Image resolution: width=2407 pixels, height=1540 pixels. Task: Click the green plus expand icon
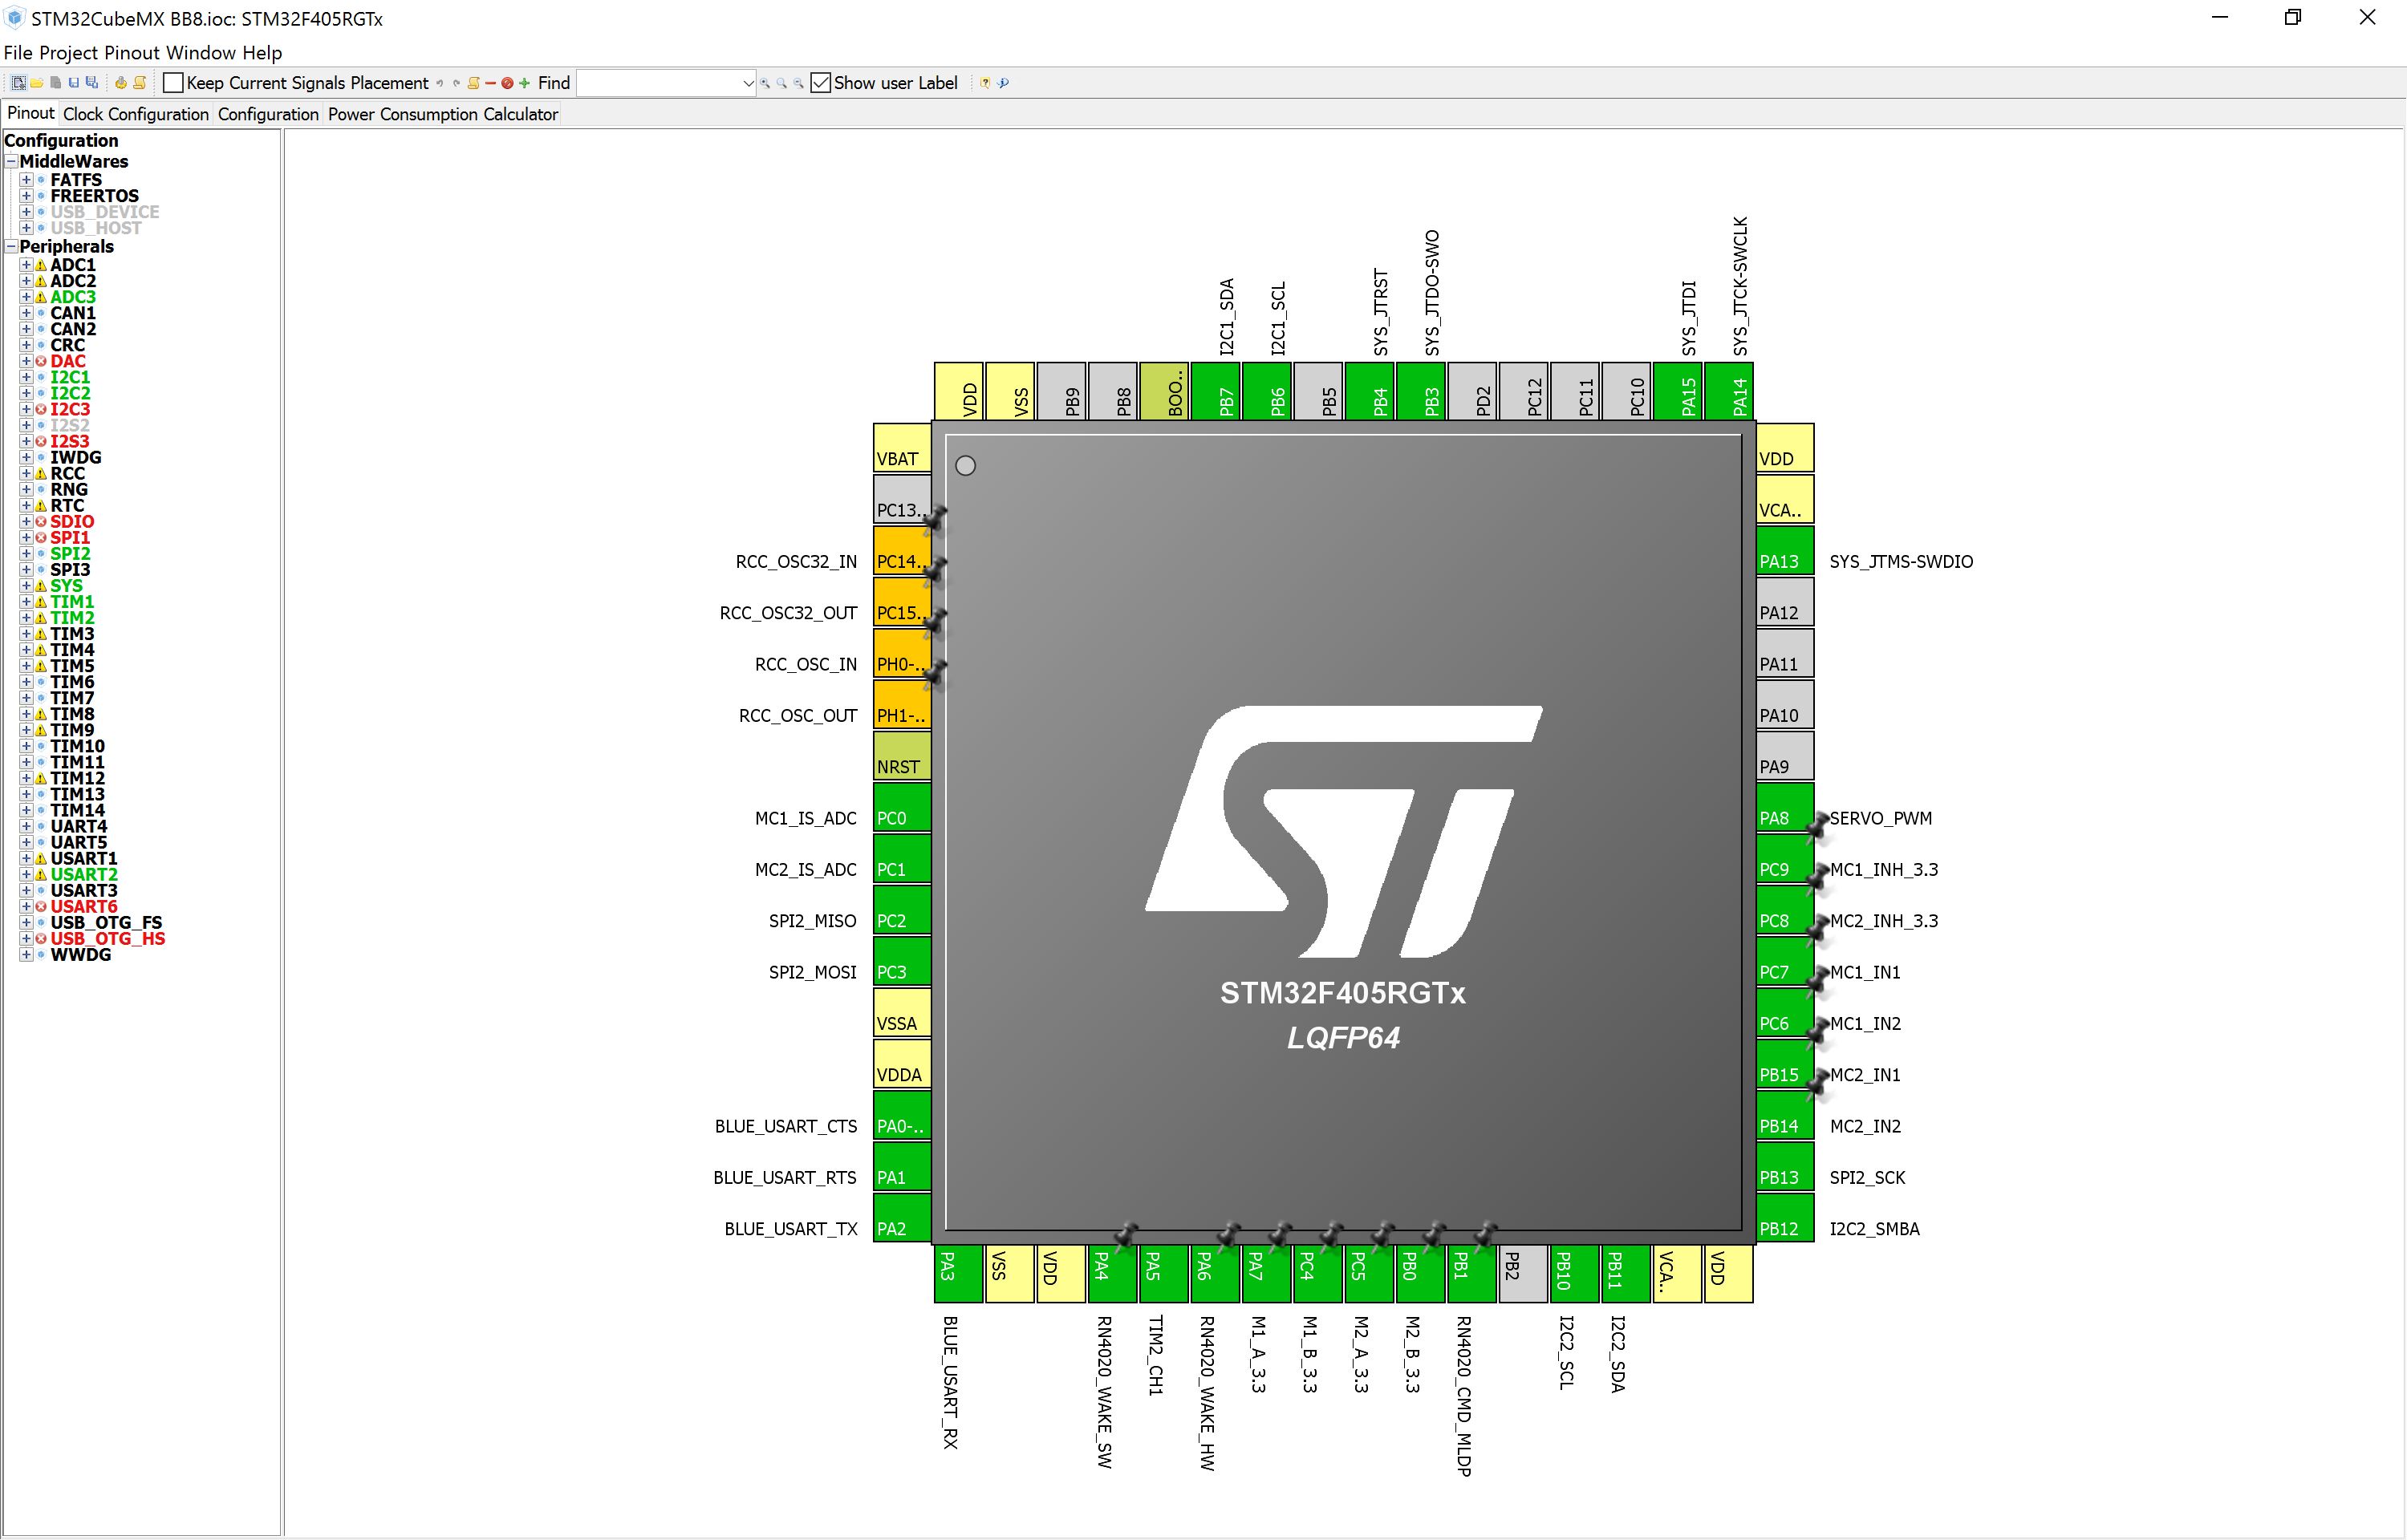(524, 83)
